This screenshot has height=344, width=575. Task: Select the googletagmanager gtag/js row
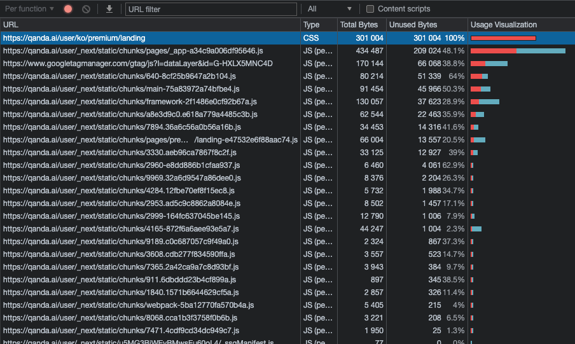coord(287,64)
